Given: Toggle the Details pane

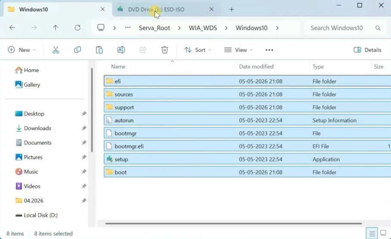Looking at the screenshot, I should [368, 50].
